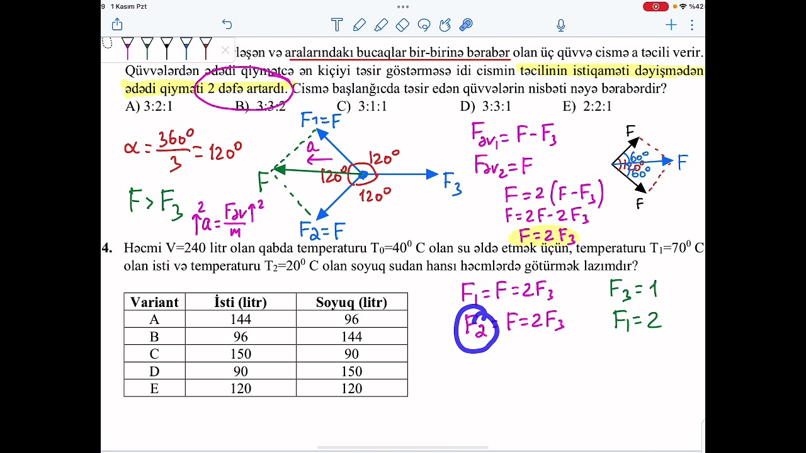Tap the "Variant" table header
The height and width of the screenshot is (453, 806).
tap(154, 302)
